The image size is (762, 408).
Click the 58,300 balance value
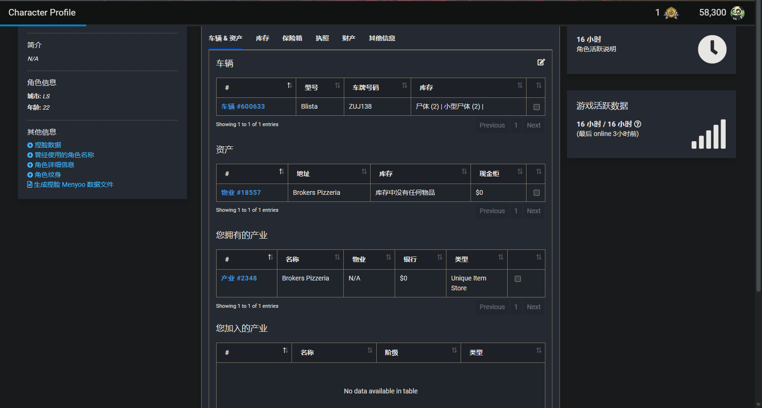tap(713, 13)
